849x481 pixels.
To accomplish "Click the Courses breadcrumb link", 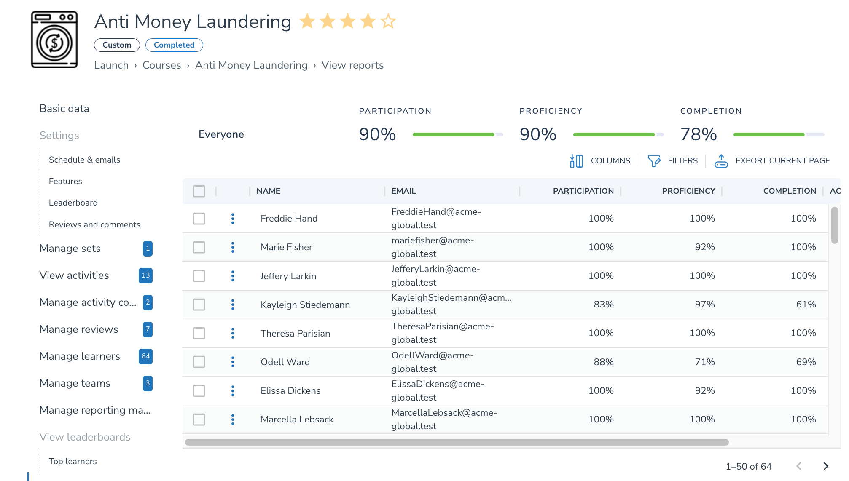I will (162, 65).
